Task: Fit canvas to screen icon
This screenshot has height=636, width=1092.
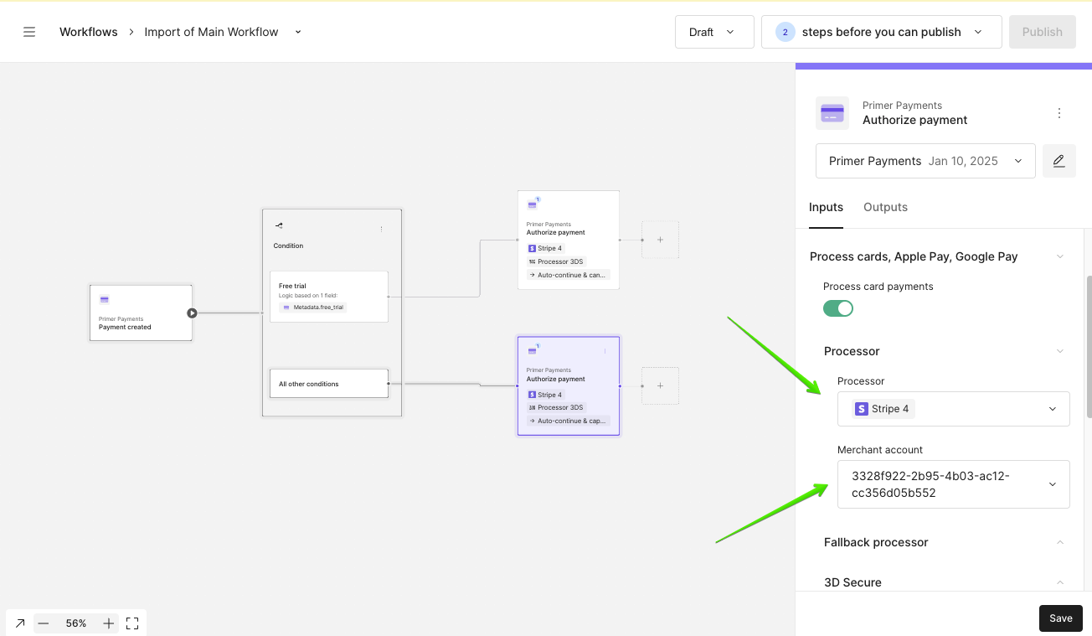Action: (x=132, y=623)
